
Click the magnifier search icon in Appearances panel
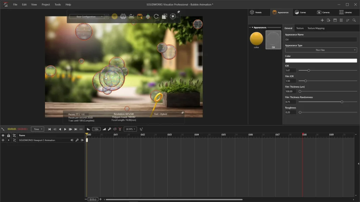354,20
